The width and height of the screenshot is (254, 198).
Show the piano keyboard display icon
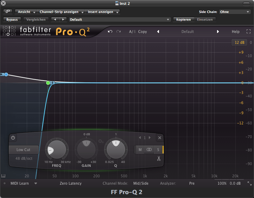pos(4,176)
